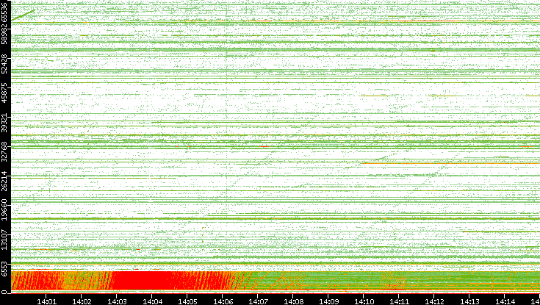Click the 32768 axis label
Screen dimensions: 540x305
pos(5,151)
